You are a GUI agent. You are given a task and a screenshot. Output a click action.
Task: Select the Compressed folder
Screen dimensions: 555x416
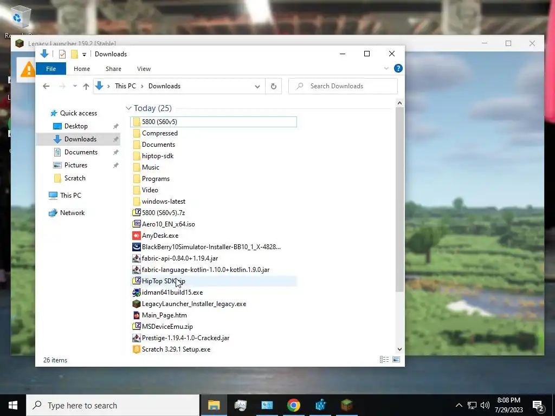160,133
